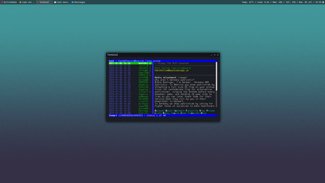This screenshot has height=183, width=325.
Task: Maximize the Terminal window
Action: click(x=214, y=55)
